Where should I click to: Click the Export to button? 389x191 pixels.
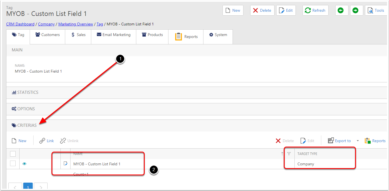[x=339, y=141]
